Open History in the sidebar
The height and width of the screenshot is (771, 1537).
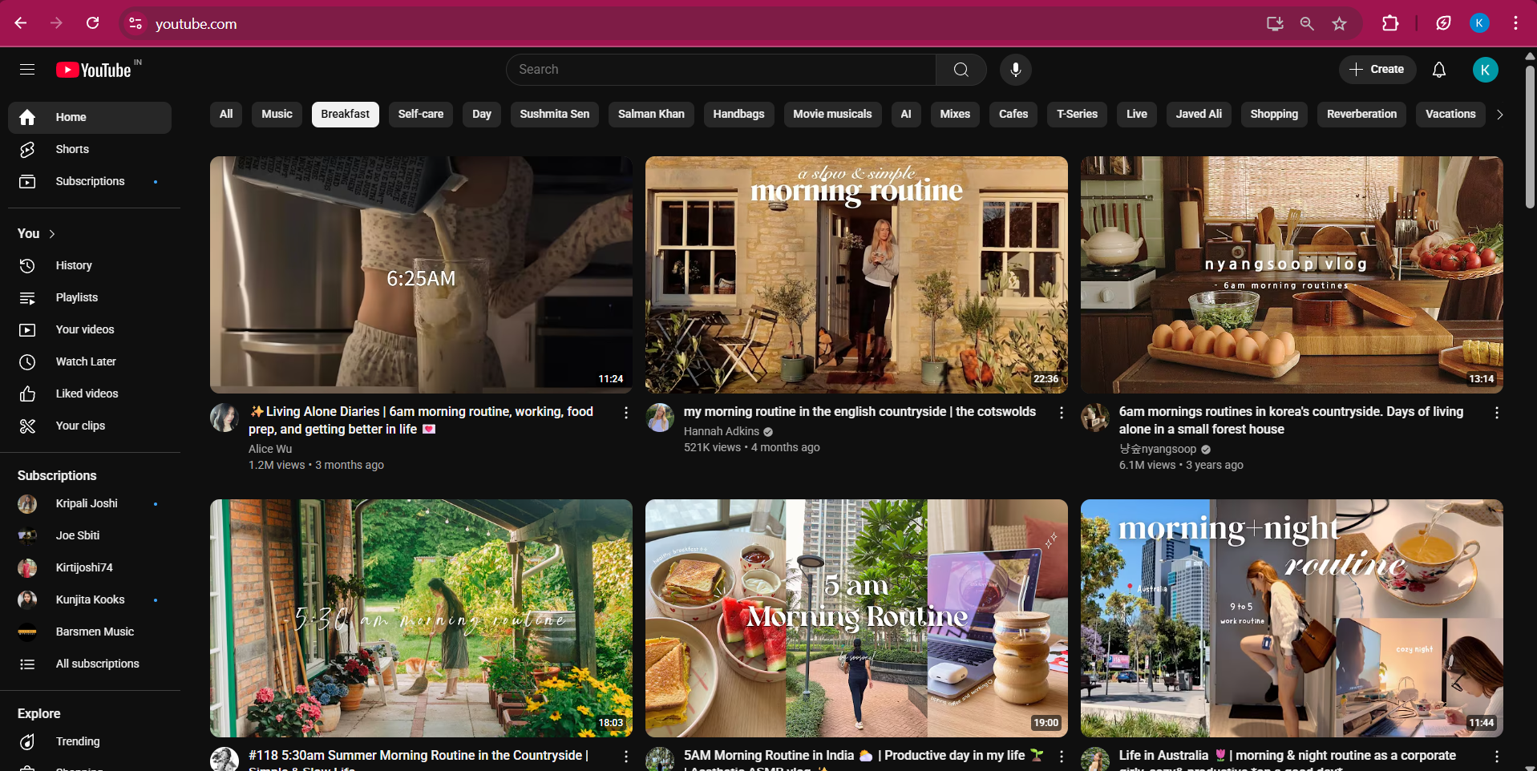(90, 265)
